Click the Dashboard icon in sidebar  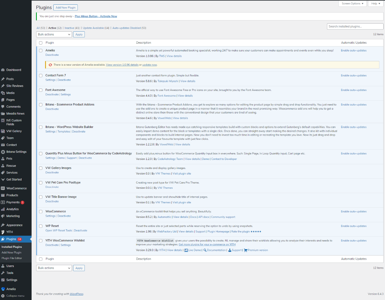point(3,70)
